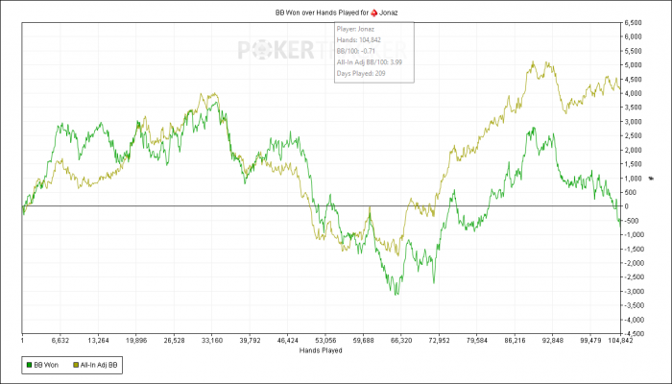Click the 39,792 x-axis tick label
Image resolution: width=672 pixels, height=384 pixels.
click(250, 341)
